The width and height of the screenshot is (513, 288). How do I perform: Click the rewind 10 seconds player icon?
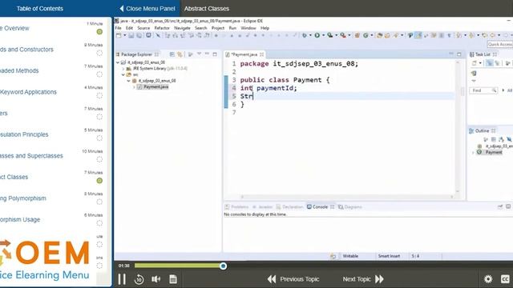(x=139, y=279)
